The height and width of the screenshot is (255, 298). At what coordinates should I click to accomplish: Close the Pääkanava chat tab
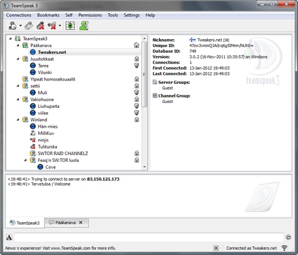click(81, 223)
